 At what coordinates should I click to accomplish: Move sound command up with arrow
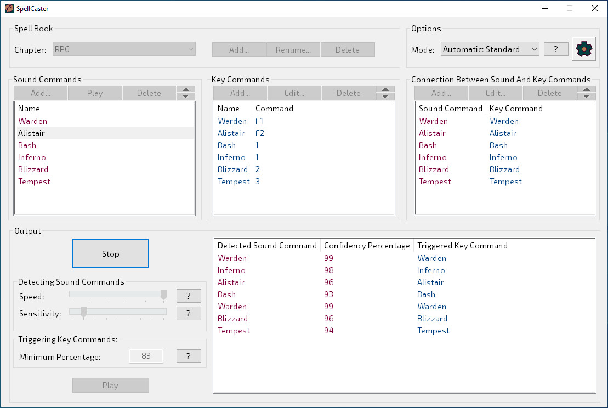pyautogui.click(x=185, y=90)
